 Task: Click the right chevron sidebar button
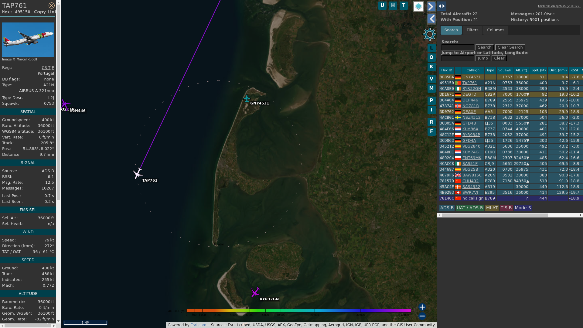(x=431, y=6)
